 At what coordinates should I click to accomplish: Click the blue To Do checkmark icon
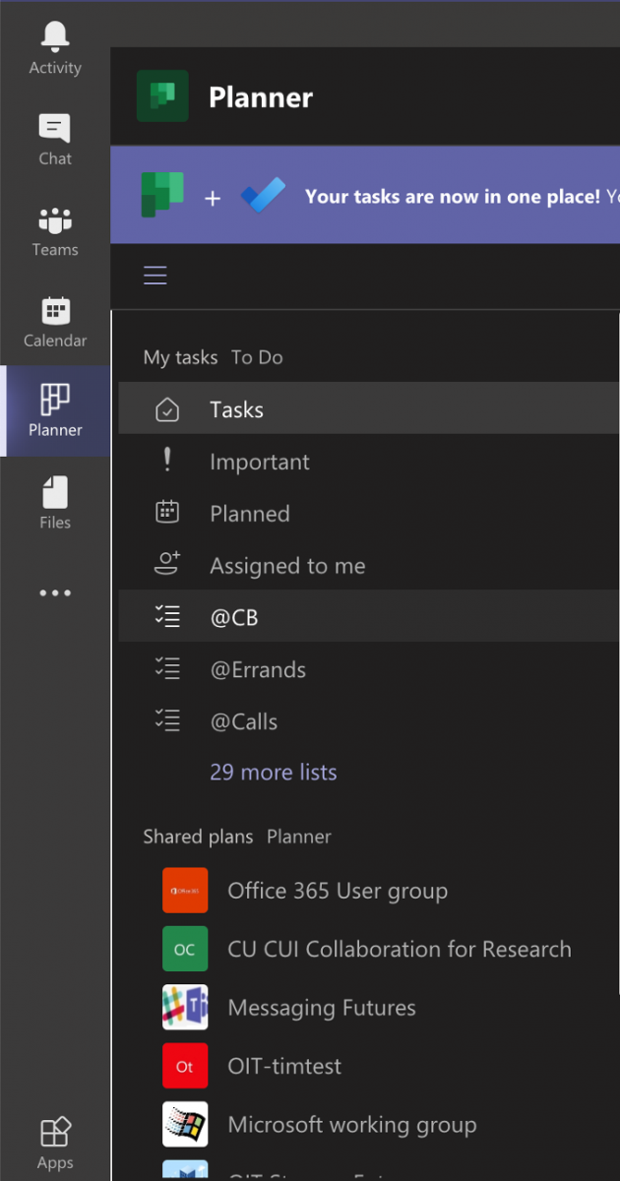tap(263, 195)
